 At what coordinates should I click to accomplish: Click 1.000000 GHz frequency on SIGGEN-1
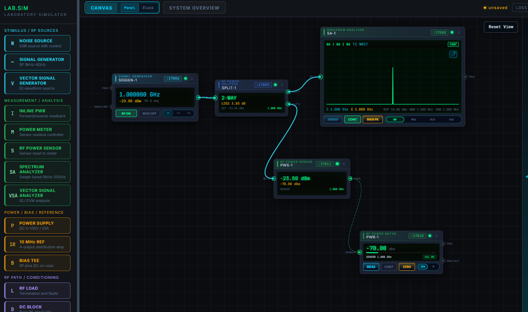(139, 95)
